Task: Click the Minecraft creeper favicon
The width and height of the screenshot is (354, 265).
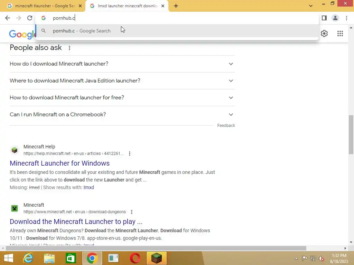Action: 15,208
